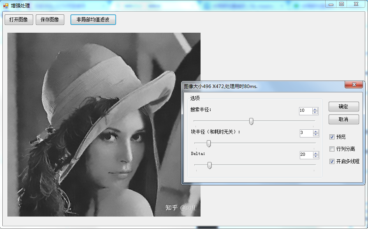Viewport: 368px width, 229px height.
Task: Click the 块半径(和耗时无关) label
Action: coord(216,132)
